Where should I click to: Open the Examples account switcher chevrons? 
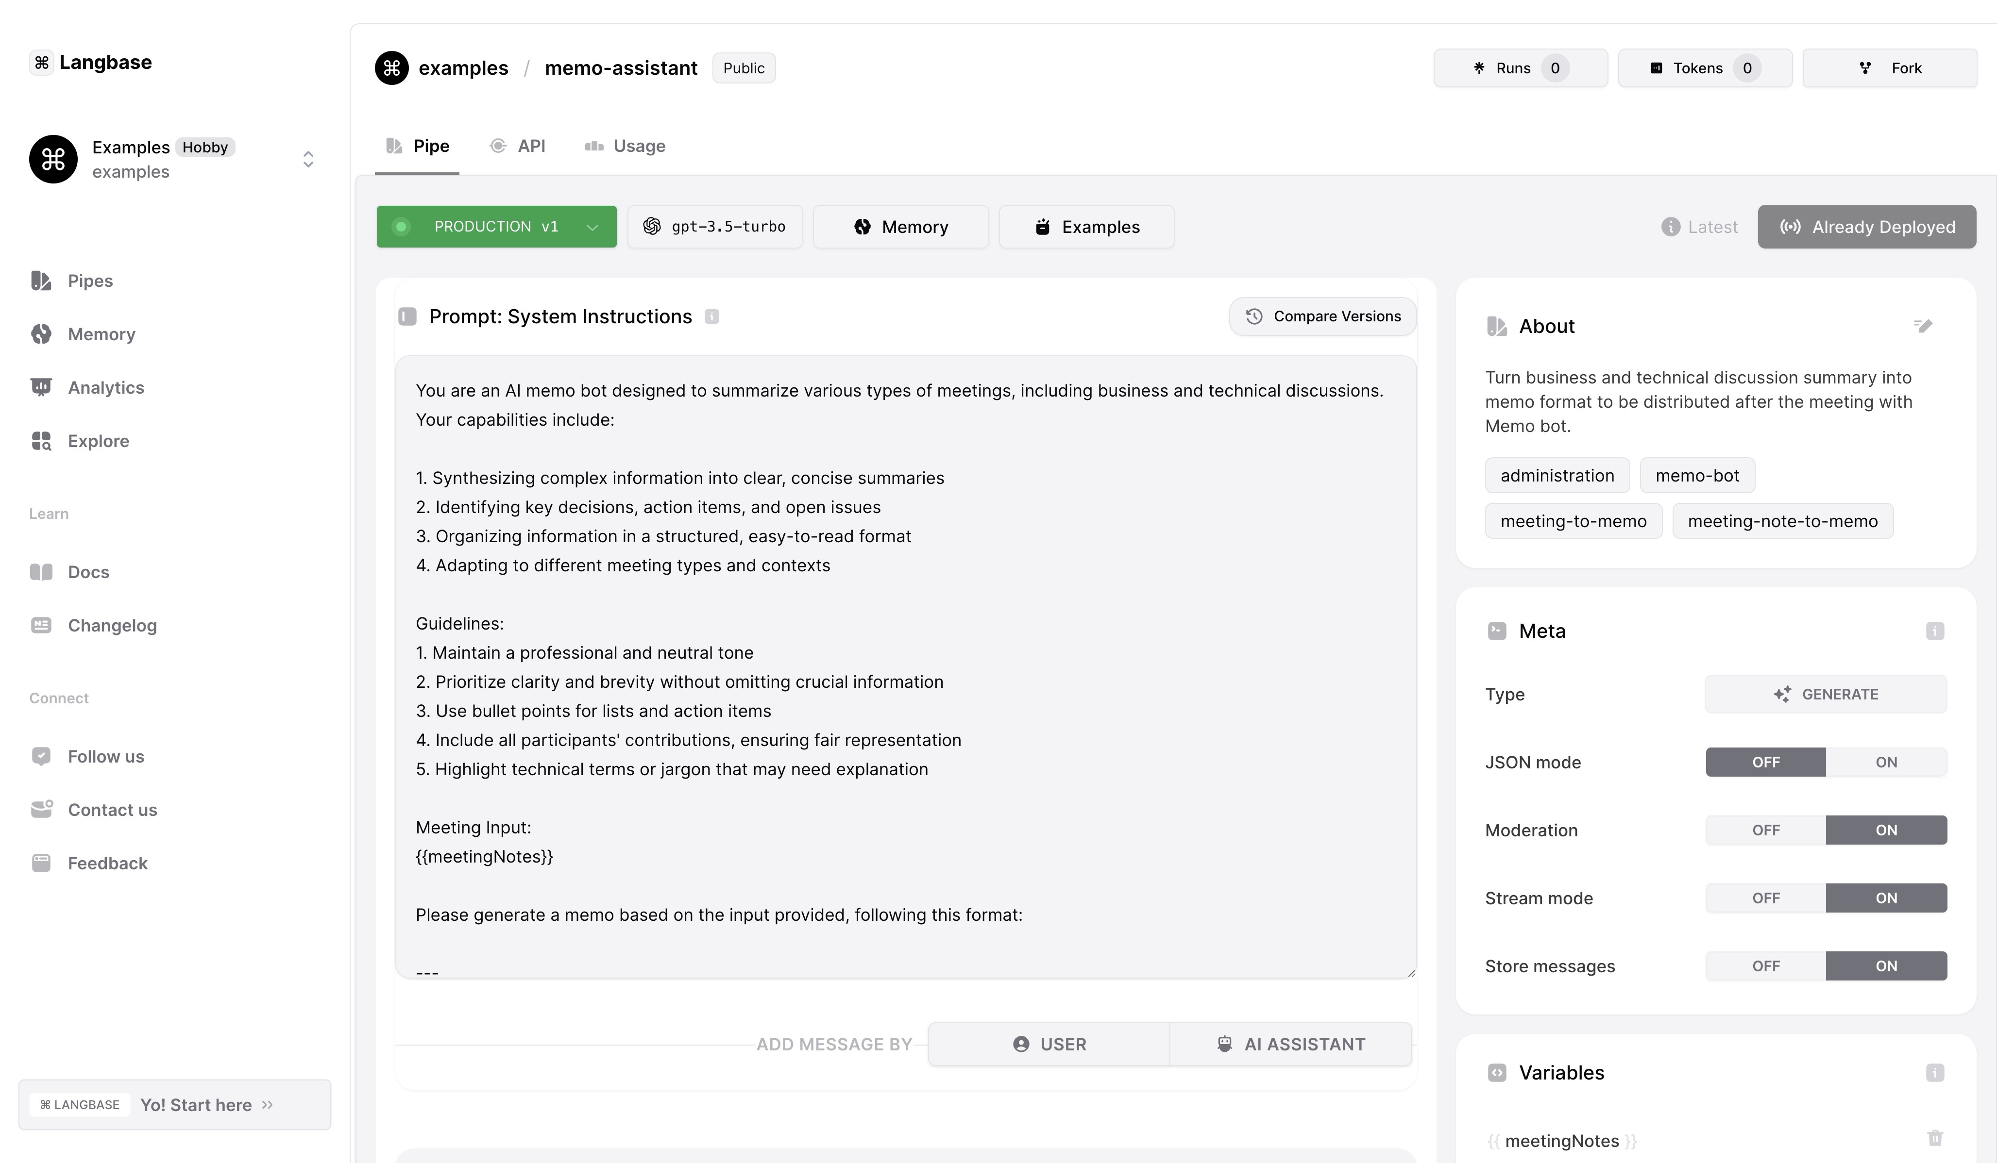tap(308, 159)
